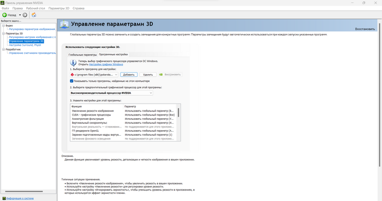The width and height of the screenshot is (382, 201).
Task: Collapse the Разработчик tree node
Action: (3, 50)
